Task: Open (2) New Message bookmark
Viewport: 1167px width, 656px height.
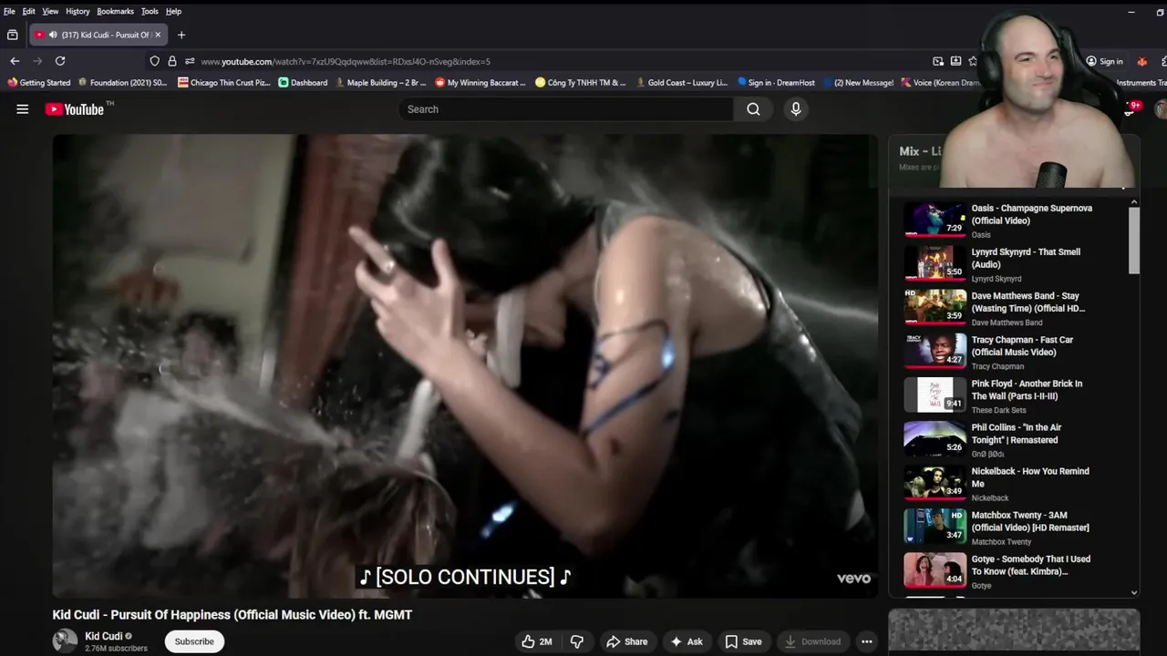Action: click(x=858, y=83)
